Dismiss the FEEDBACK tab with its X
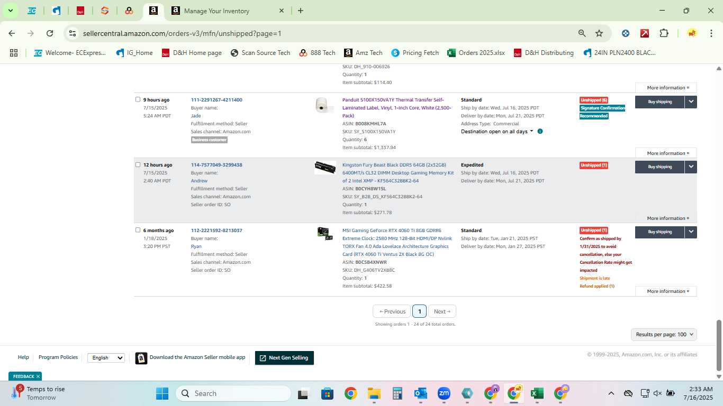723x406 pixels. 38,376
